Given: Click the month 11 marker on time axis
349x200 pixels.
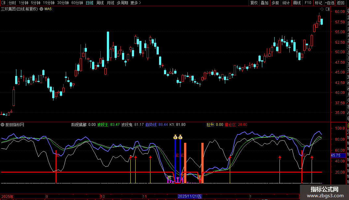Looking at the screenshot, I should click(145, 196).
